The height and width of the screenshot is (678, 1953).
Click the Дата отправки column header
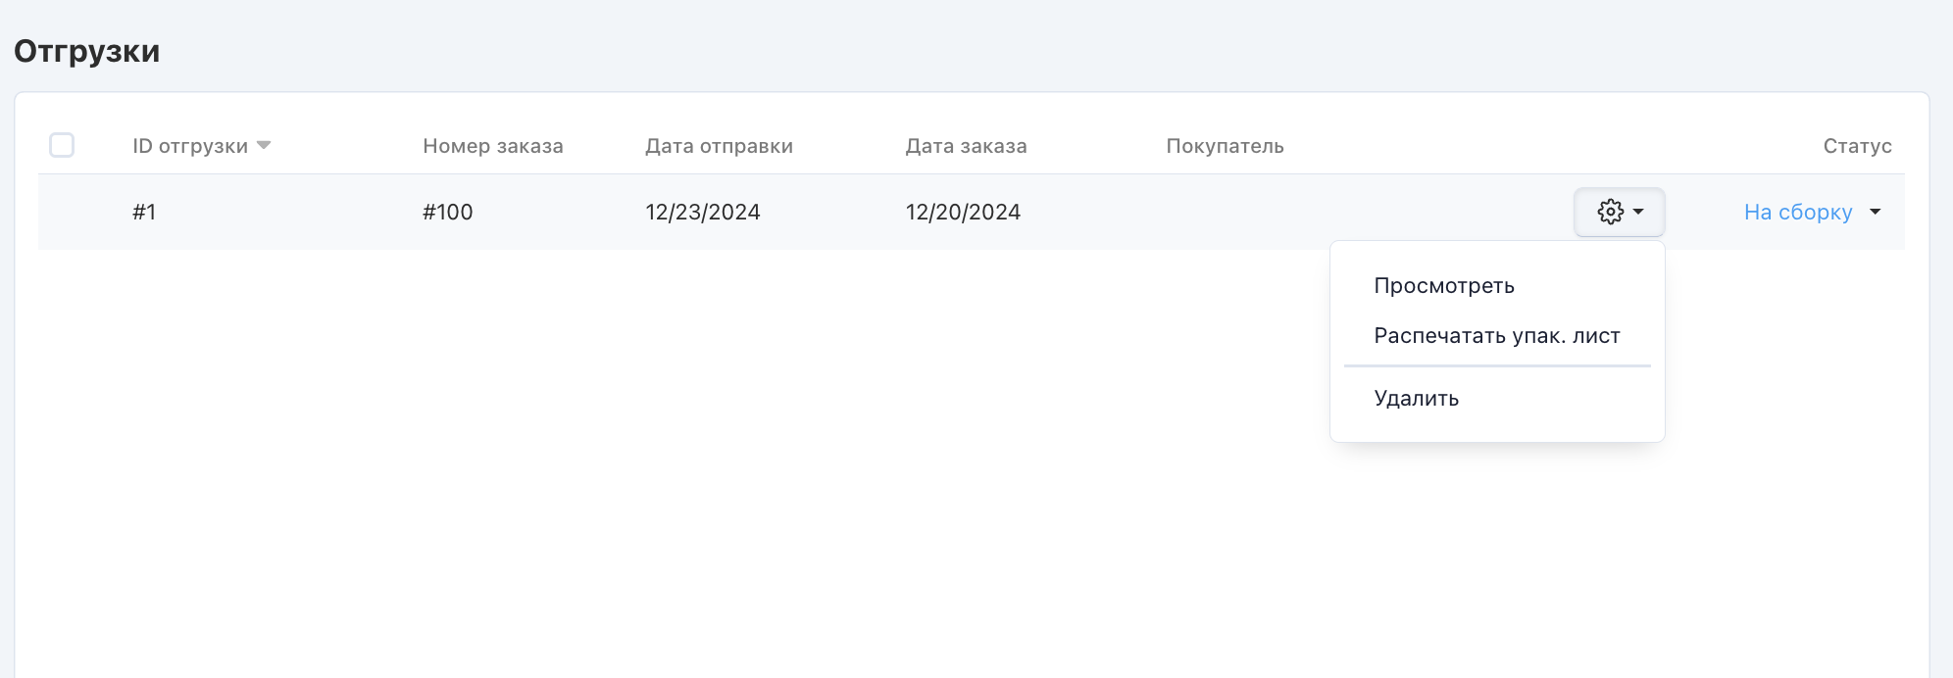719,146
